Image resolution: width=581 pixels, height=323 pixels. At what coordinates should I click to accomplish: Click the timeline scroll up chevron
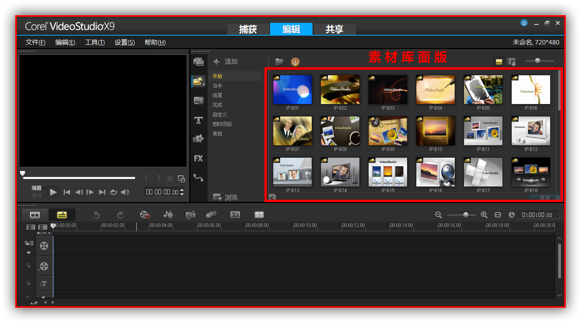click(559, 239)
